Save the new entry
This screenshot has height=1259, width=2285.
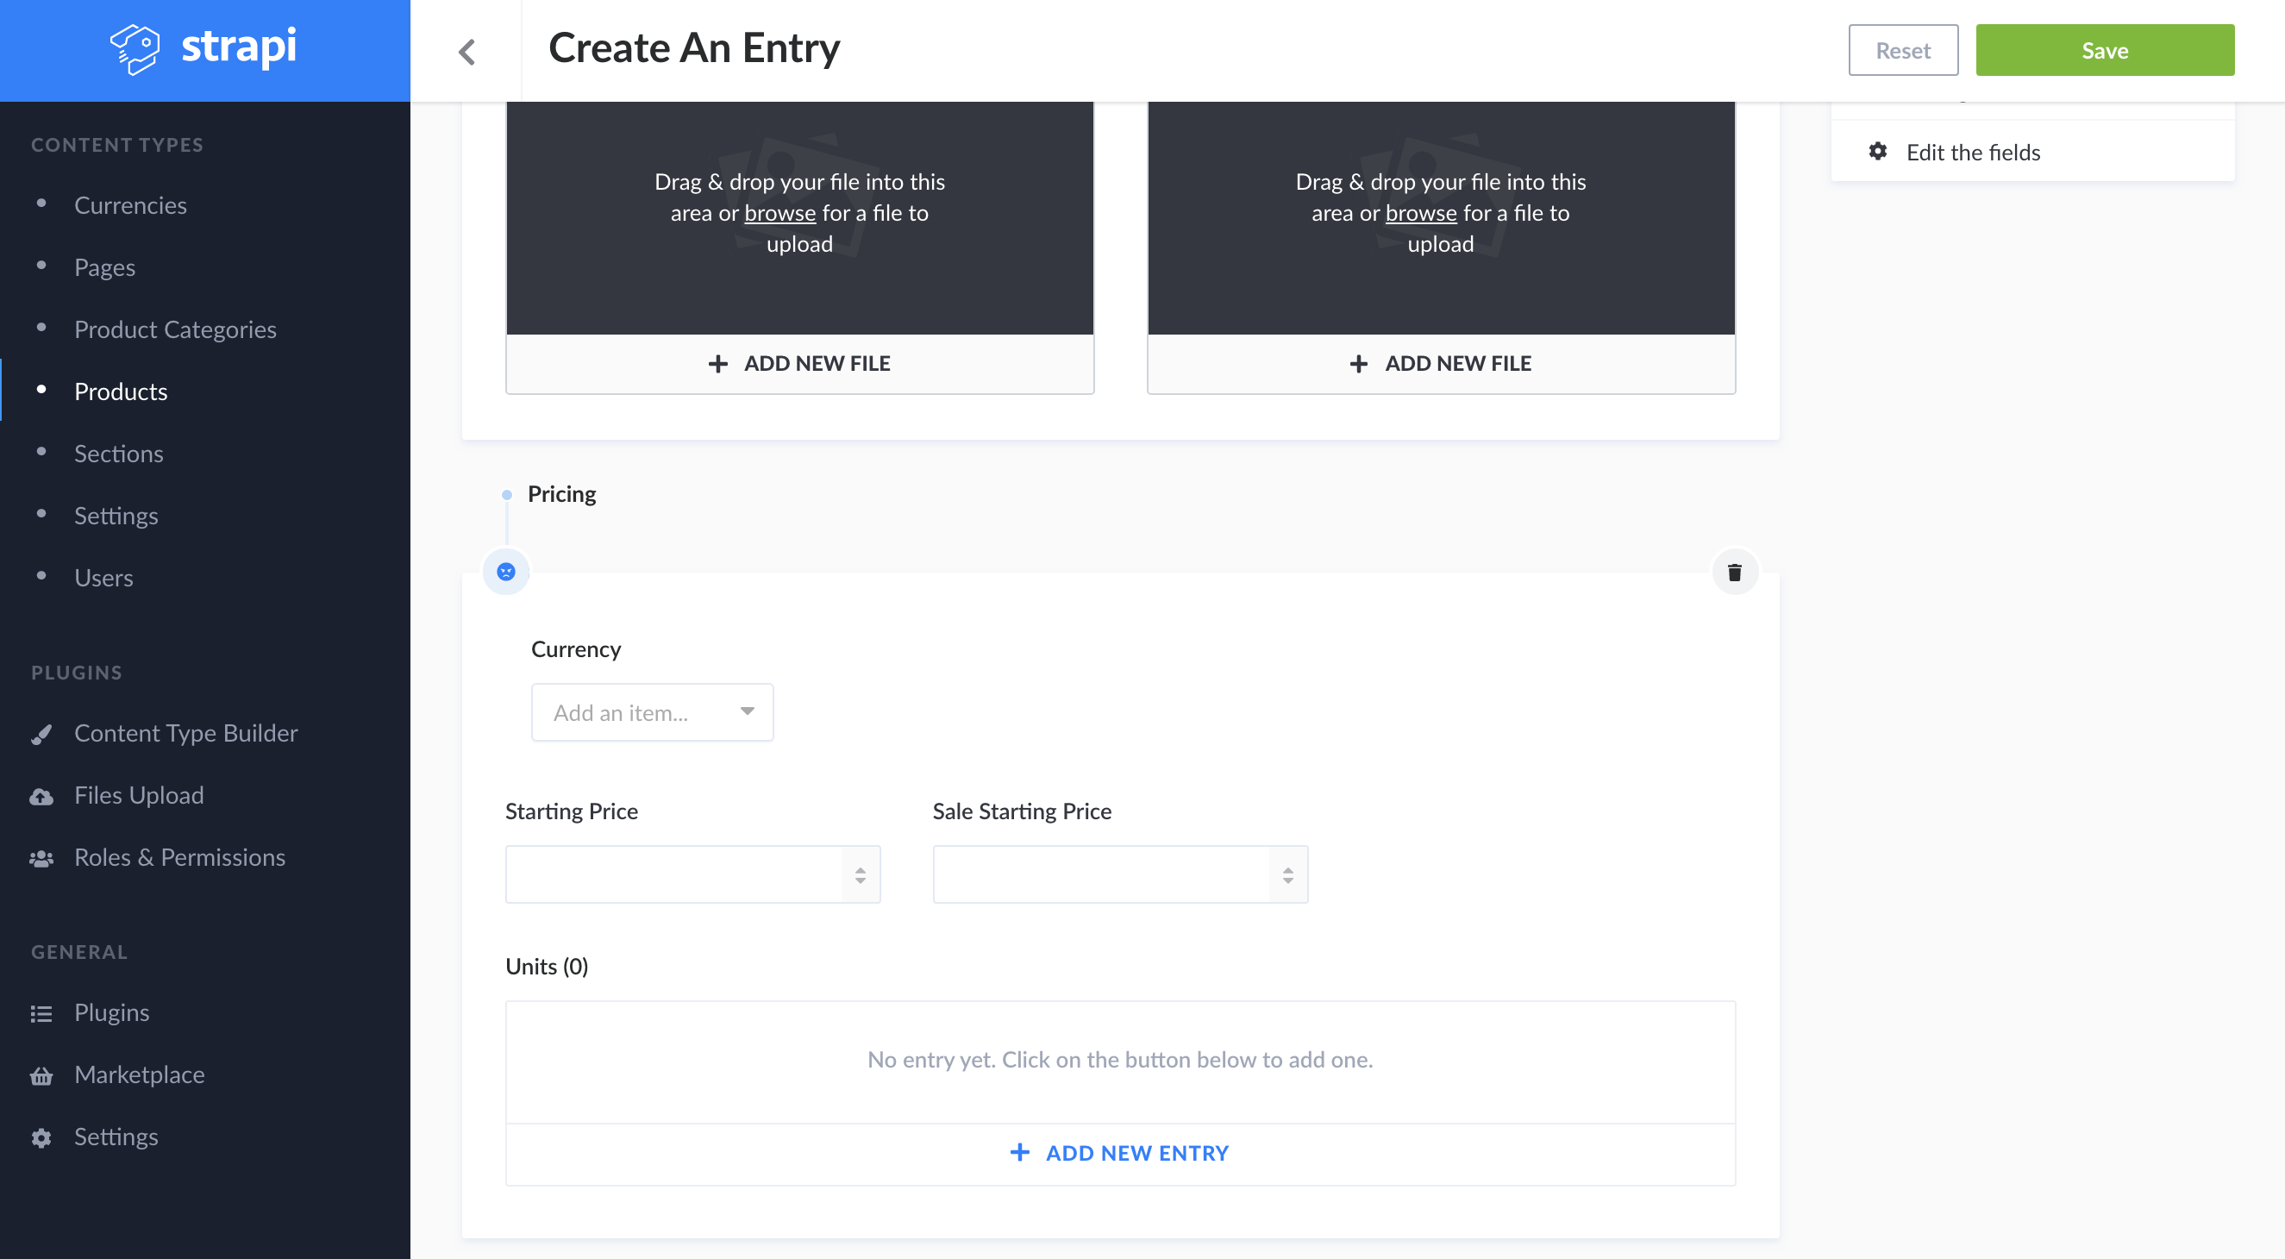(2105, 50)
